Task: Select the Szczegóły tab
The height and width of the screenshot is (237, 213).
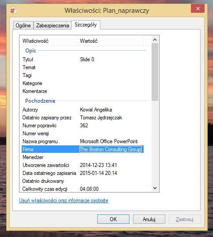Action: 86,25
